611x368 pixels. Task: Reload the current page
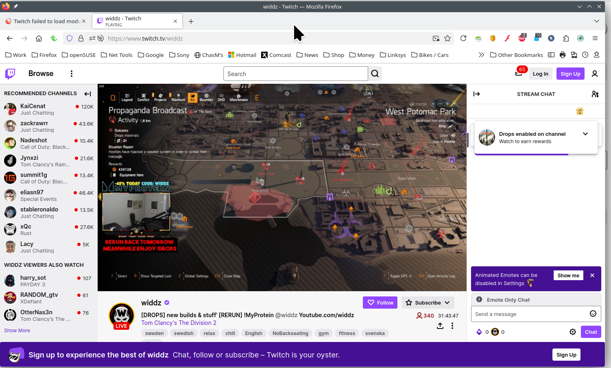click(x=463, y=38)
